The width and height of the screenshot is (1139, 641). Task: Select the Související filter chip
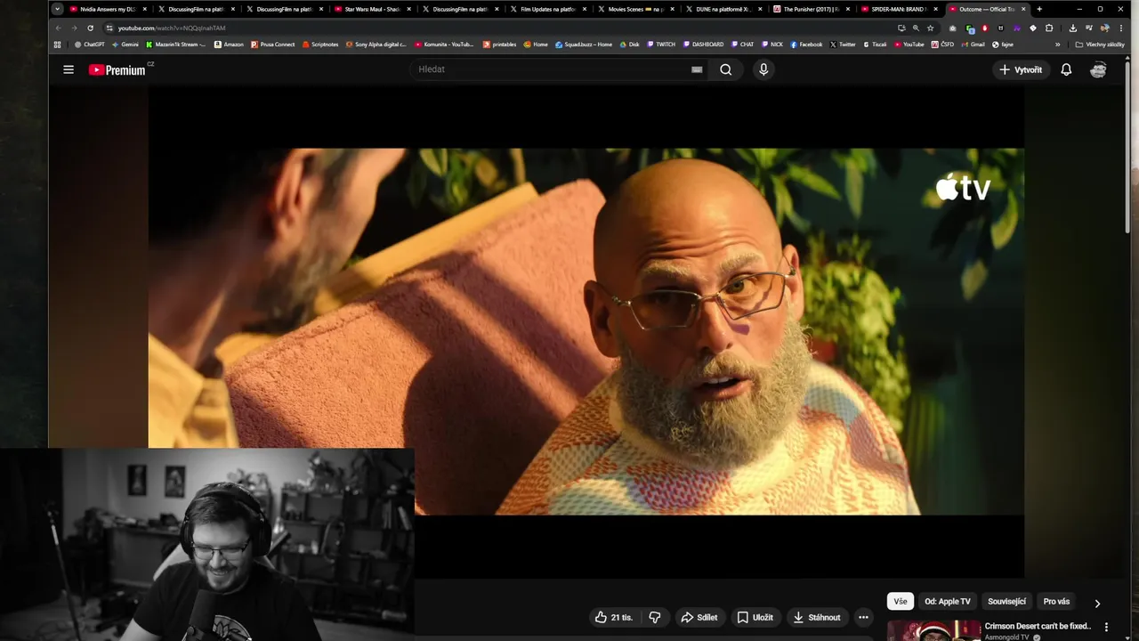pyautogui.click(x=1006, y=602)
